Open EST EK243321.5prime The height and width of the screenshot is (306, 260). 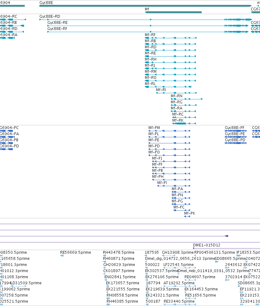click(x=162, y=295)
